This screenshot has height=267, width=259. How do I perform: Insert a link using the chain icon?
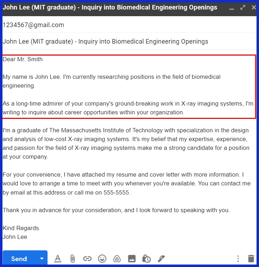87,259
